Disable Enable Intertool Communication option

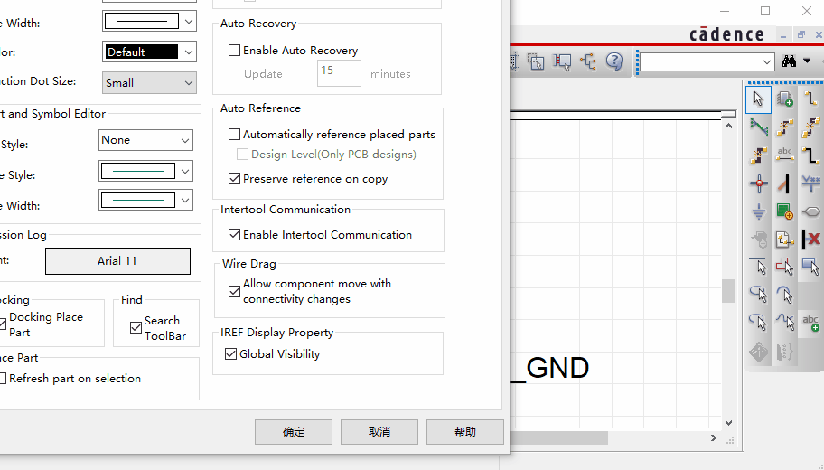[235, 235]
